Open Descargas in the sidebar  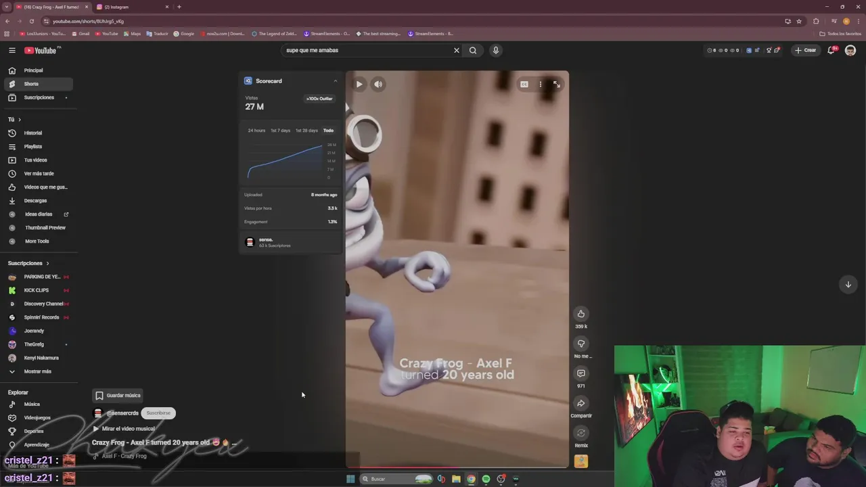(x=38, y=201)
